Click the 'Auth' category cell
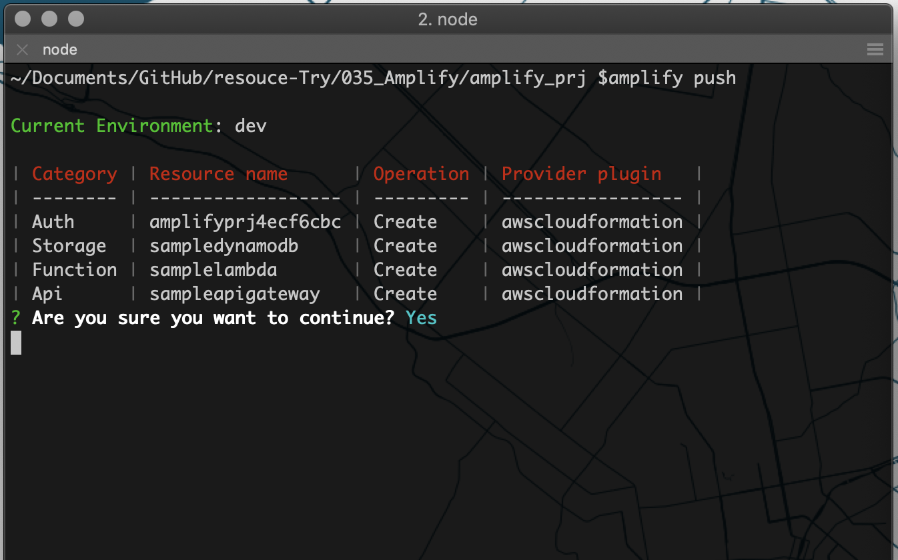 [x=53, y=222]
